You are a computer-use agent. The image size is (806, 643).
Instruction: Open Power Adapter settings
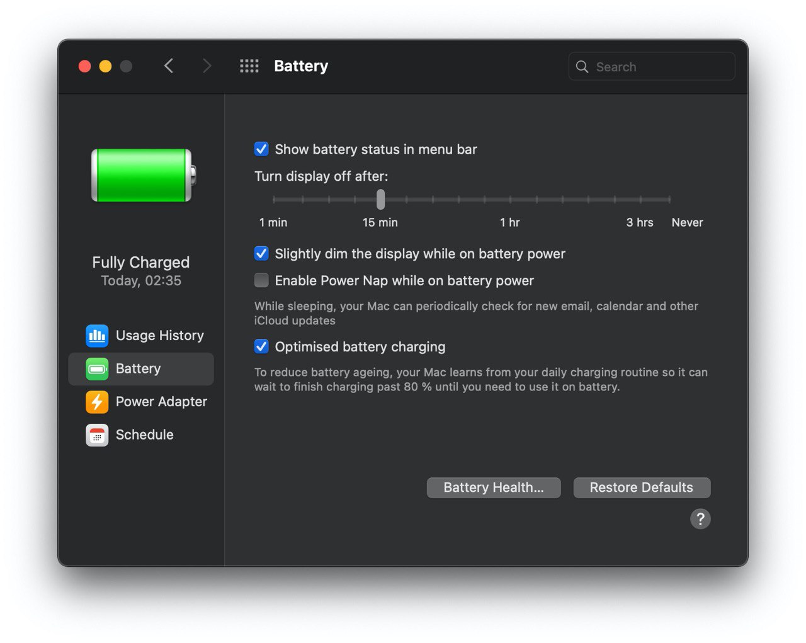pos(141,402)
